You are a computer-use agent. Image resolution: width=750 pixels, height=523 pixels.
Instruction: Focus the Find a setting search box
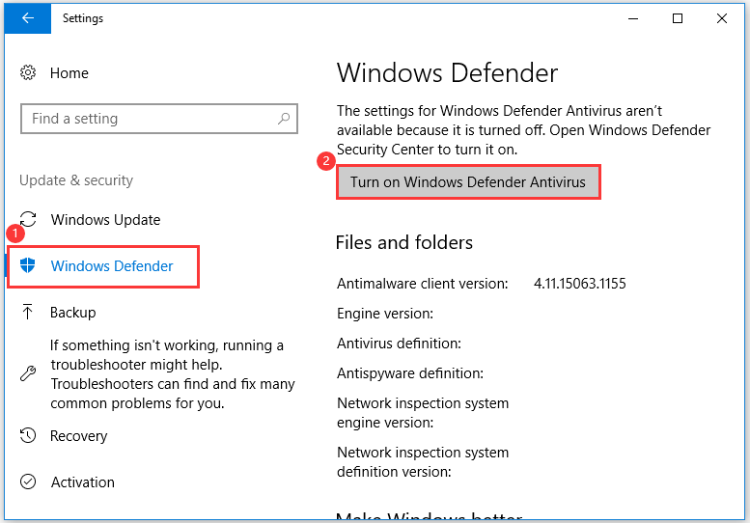(x=159, y=119)
